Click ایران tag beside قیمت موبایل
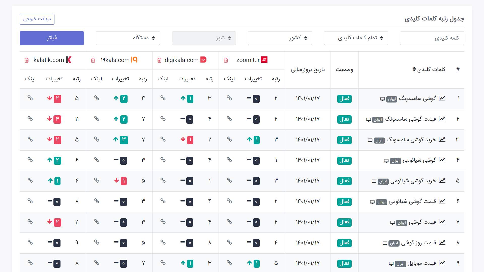Image resolution: width=484 pixels, height=272 pixels. point(400,264)
